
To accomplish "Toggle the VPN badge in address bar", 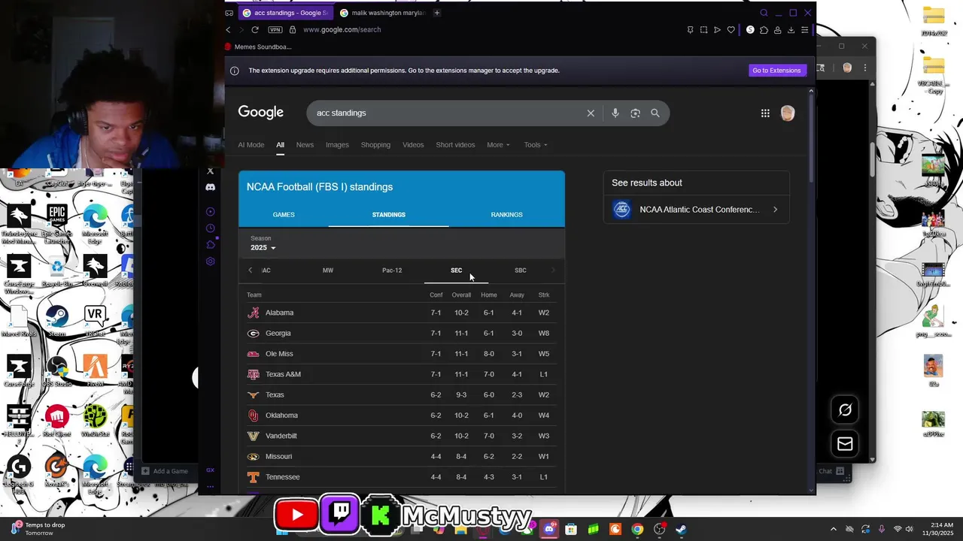I will point(275,29).
